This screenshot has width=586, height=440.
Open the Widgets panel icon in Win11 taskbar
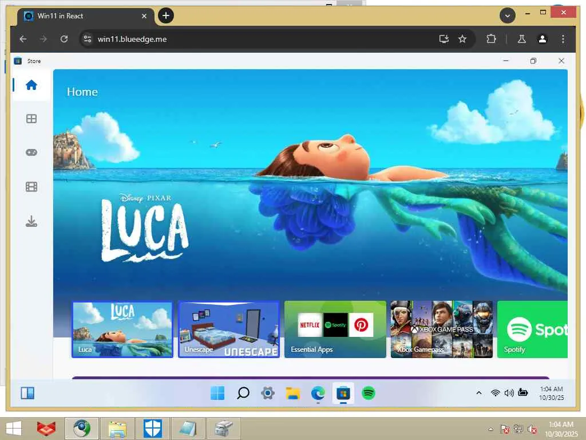point(27,393)
